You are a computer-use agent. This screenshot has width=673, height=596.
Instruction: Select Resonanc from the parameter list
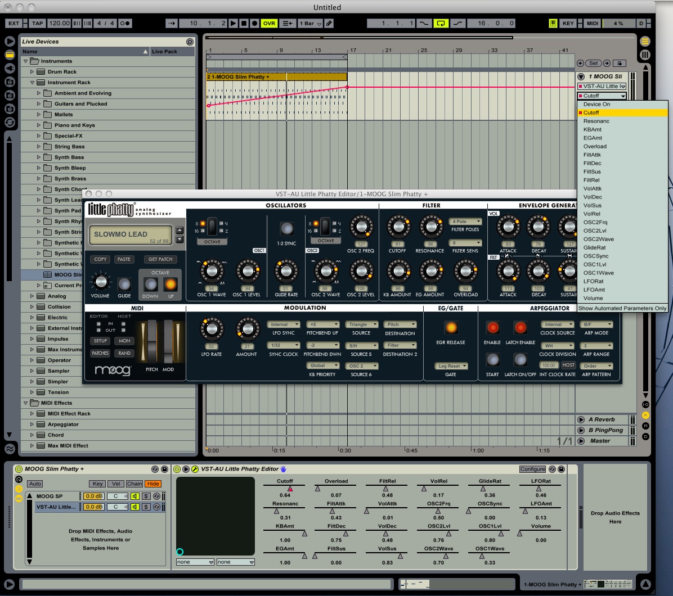pos(596,121)
